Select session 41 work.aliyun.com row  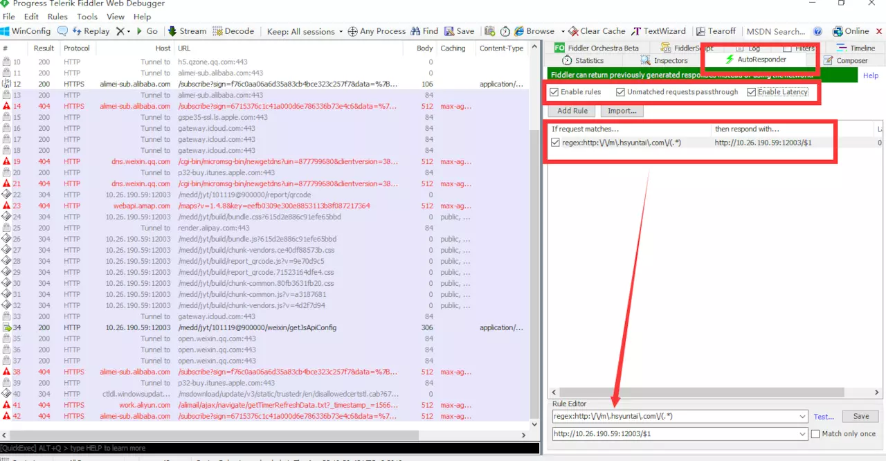pos(264,405)
